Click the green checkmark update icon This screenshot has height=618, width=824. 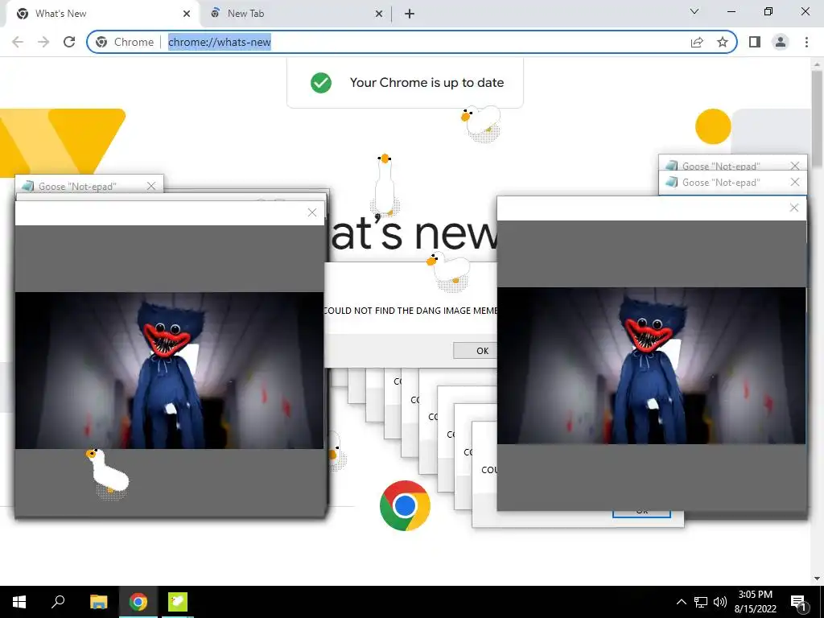tap(320, 83)
